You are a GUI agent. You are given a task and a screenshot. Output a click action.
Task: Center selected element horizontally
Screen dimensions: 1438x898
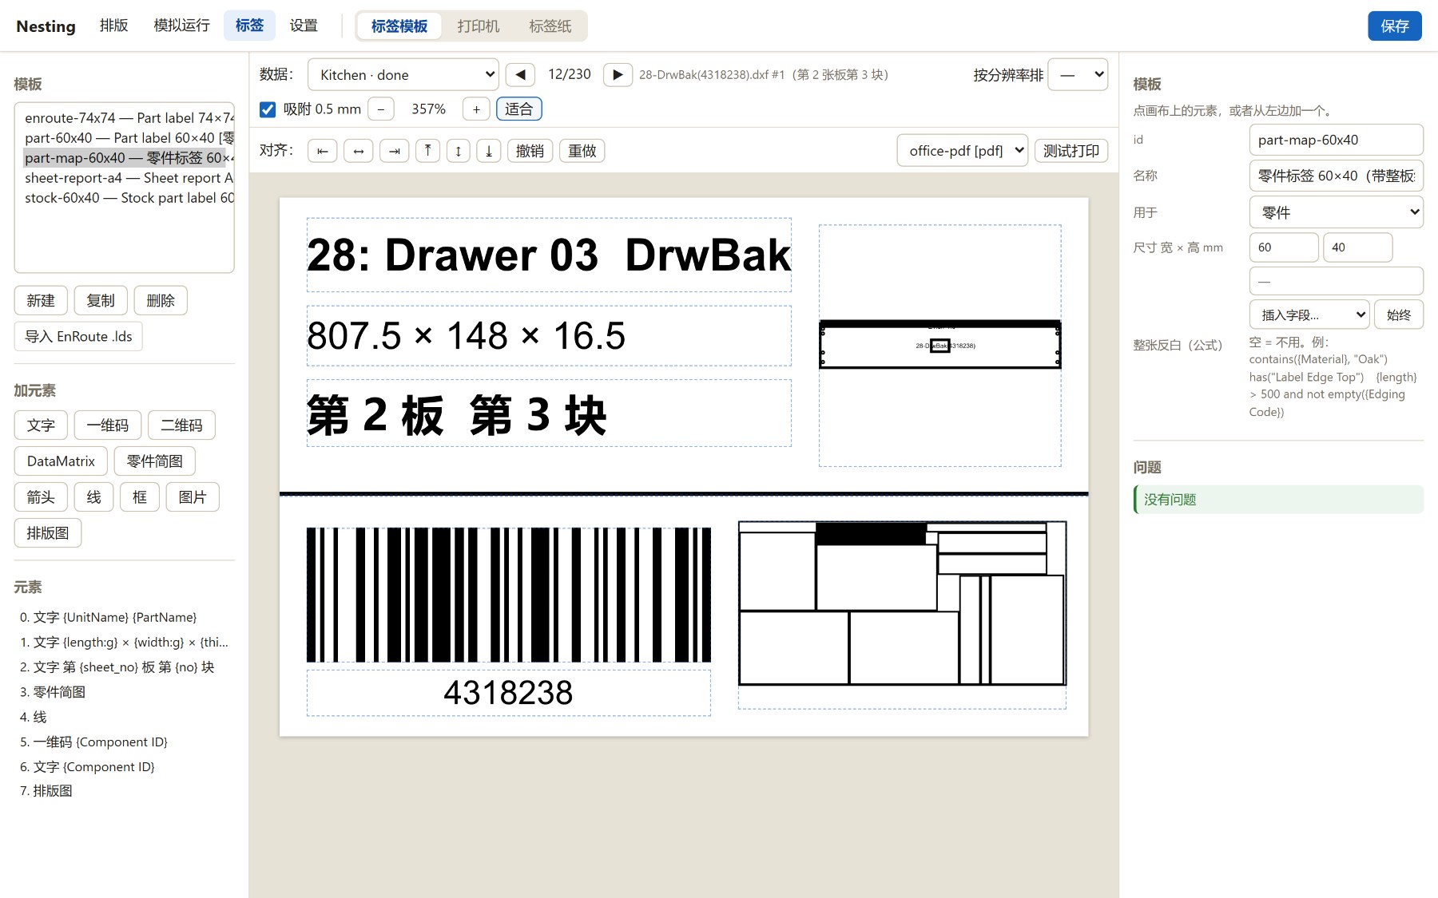[359, 151]
